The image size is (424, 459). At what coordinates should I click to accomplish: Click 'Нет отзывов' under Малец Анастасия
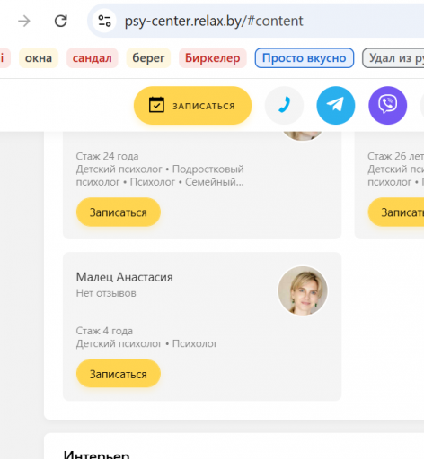click(106, 293)
